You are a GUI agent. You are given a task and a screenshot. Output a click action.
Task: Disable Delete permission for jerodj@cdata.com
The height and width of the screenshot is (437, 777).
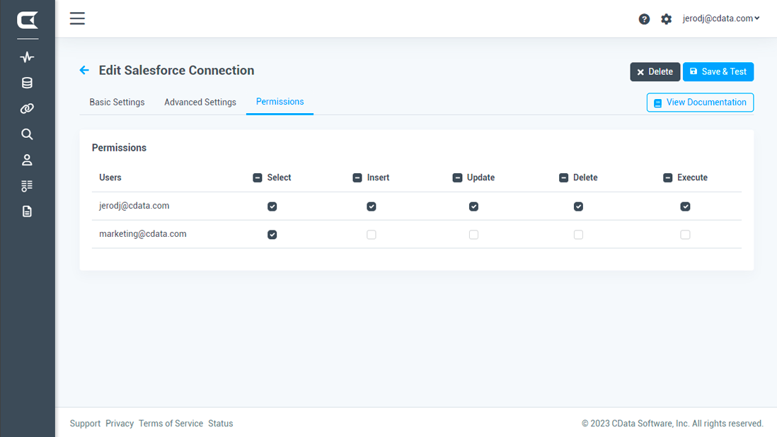click(x=578, y=206)
